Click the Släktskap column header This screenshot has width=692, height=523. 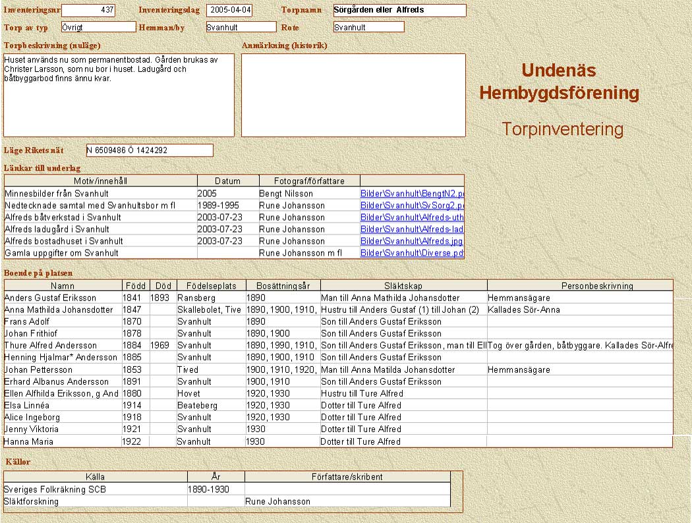tap(403, 286)
